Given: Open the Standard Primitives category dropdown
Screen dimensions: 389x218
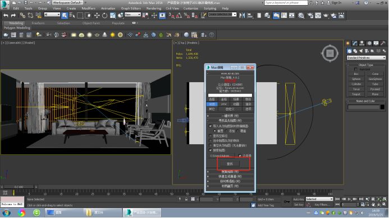Looking at the screenshot, I should pyautogui.click(x=366, y=58).
